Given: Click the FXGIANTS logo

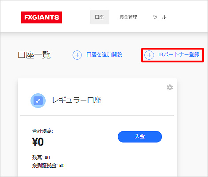Looking at the screenshot, I should pyautogui.click(x=42, y=17).
